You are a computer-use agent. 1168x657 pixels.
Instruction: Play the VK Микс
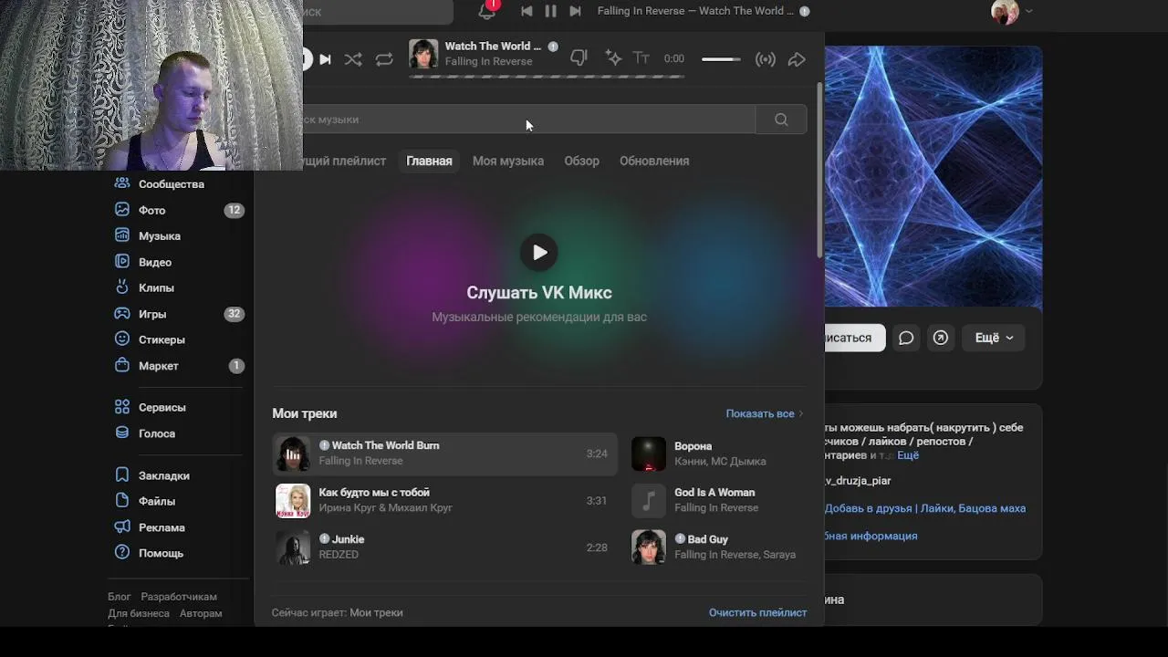tap(539, 253)
